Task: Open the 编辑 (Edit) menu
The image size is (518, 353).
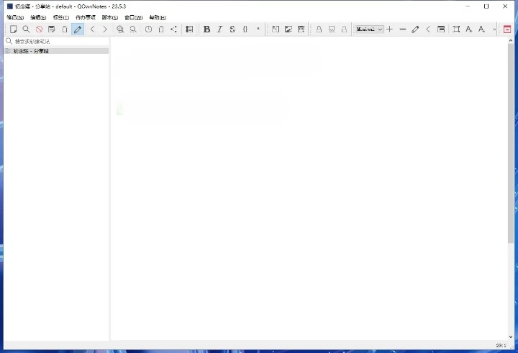Action: click(x=38, y=17)
